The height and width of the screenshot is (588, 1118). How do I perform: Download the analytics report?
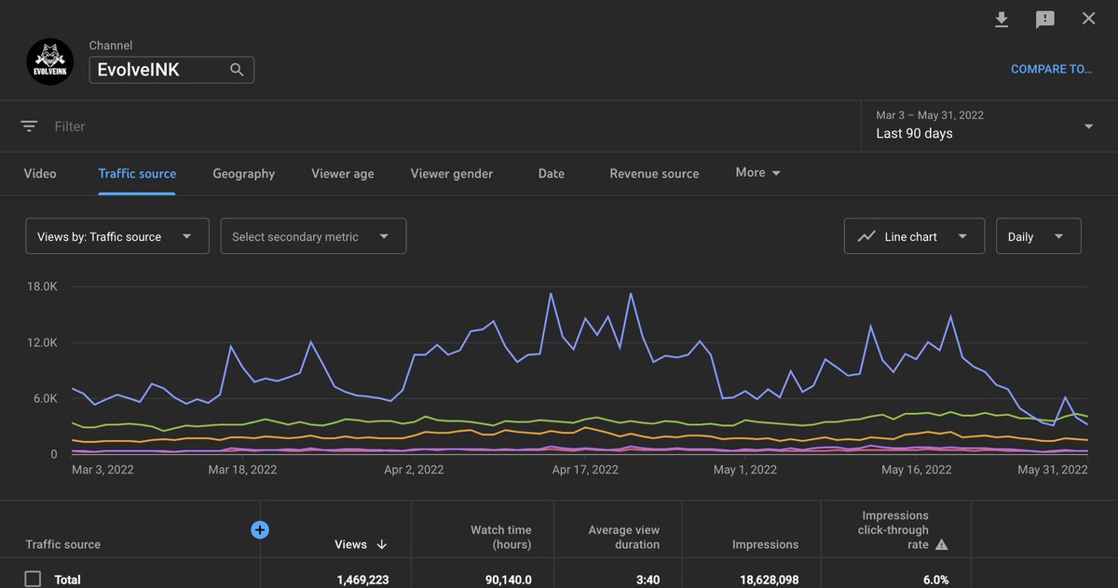point(1002,20)
